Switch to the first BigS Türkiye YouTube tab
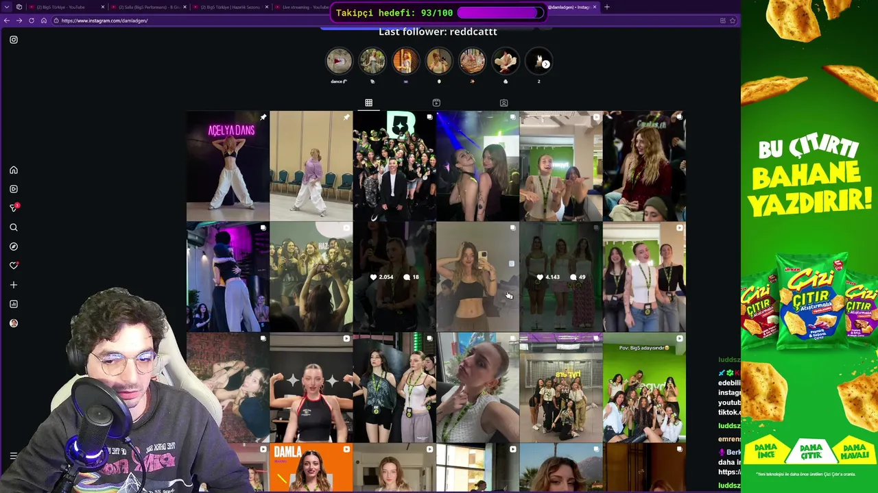Viewport: 878px width, 493px height. [66, 7]
